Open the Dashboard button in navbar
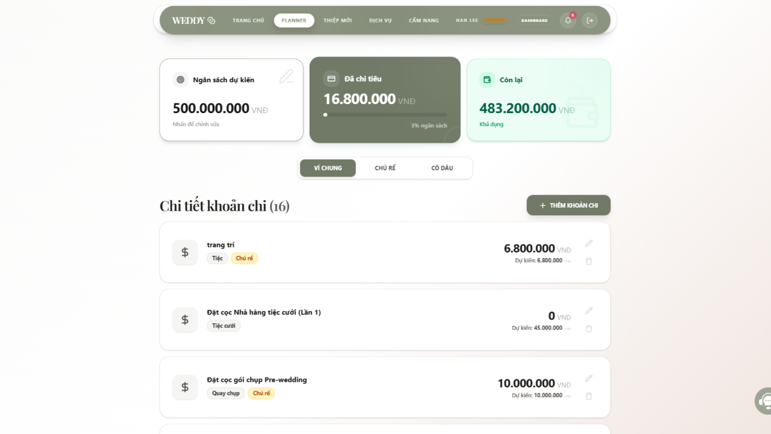Screen dimensions: 771x434 534,21
